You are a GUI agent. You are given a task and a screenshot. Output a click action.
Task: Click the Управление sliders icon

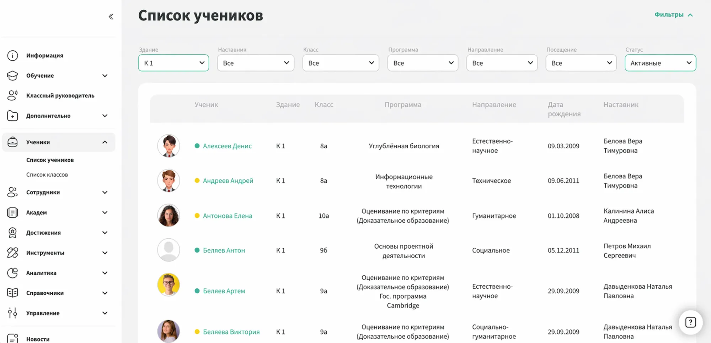click(x=13, y=313)
